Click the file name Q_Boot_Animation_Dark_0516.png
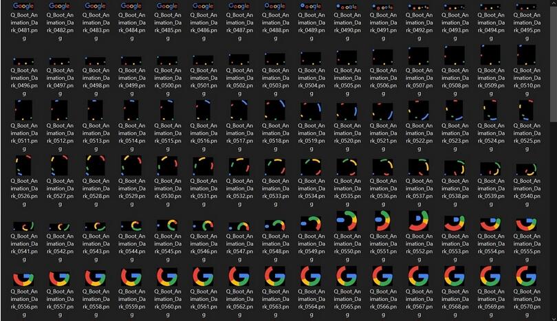The image size is (557, 321). [204, 137]
